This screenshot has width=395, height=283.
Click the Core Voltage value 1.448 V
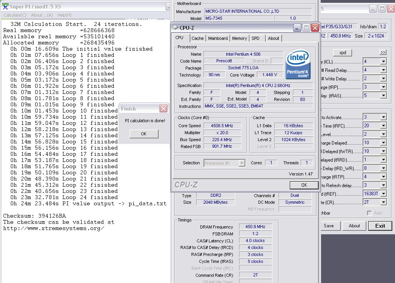pyautogui.click(x=270, y=75)
